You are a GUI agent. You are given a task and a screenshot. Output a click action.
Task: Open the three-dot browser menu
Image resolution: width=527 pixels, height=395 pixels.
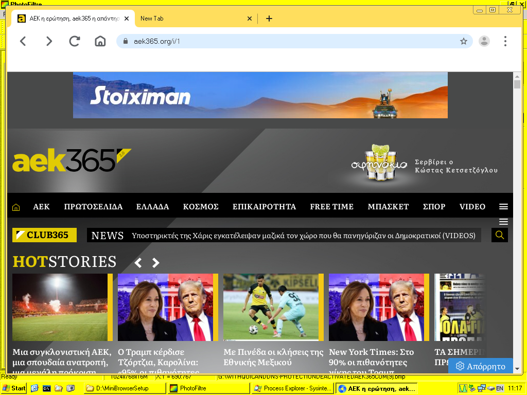(505, 41)
